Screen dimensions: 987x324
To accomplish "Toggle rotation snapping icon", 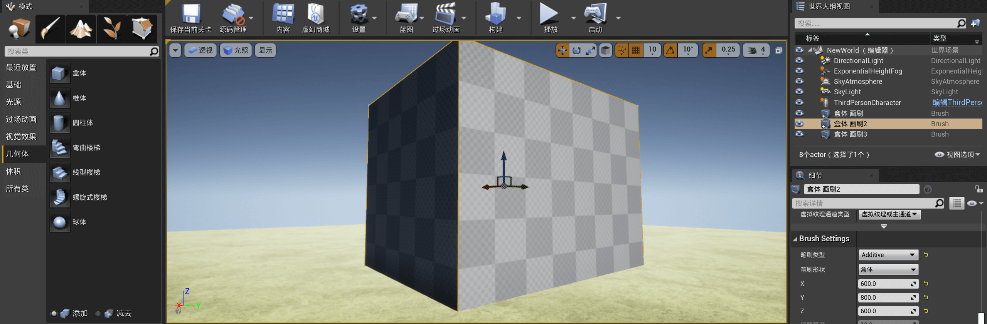I will (x=670, y=50).
